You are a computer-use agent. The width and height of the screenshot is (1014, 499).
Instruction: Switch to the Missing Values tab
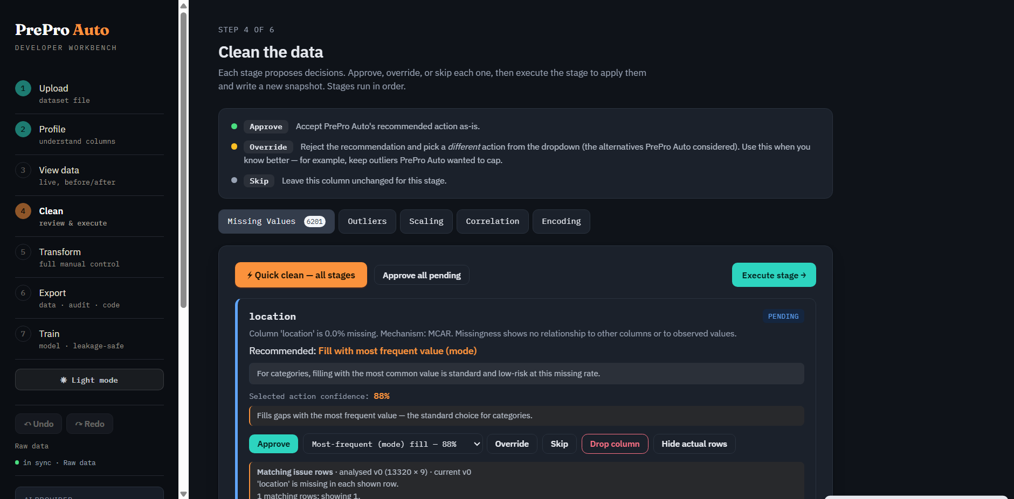pos(276,221)
